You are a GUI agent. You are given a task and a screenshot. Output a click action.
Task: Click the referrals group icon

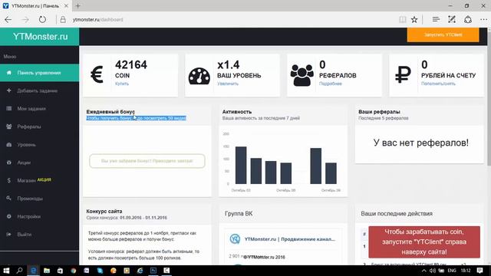click(302, 75)
